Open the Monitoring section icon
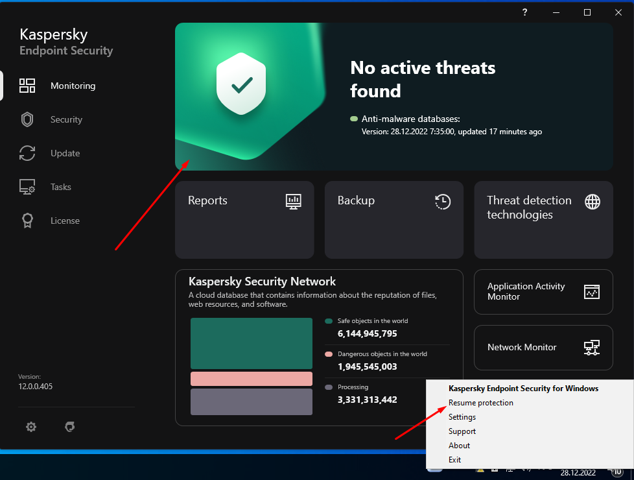The height and width of the screenshot is (480, 634). pyautogui.click(x=27, y=86)
